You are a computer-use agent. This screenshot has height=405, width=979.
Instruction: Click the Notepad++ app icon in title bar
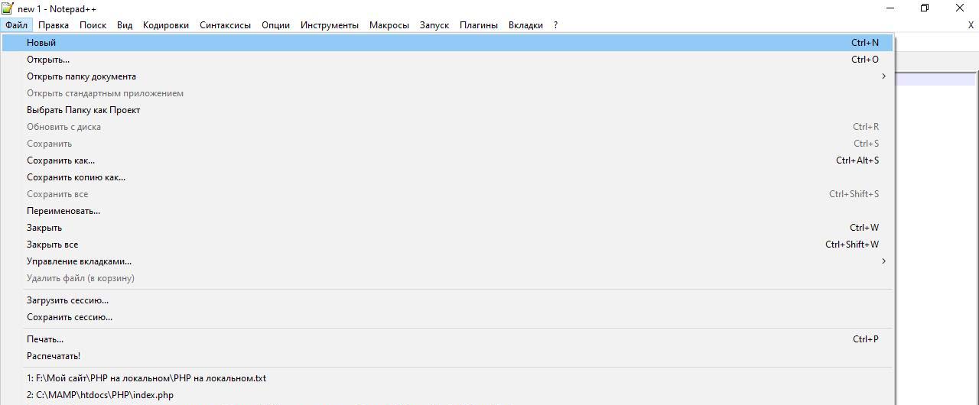point(8,8)
